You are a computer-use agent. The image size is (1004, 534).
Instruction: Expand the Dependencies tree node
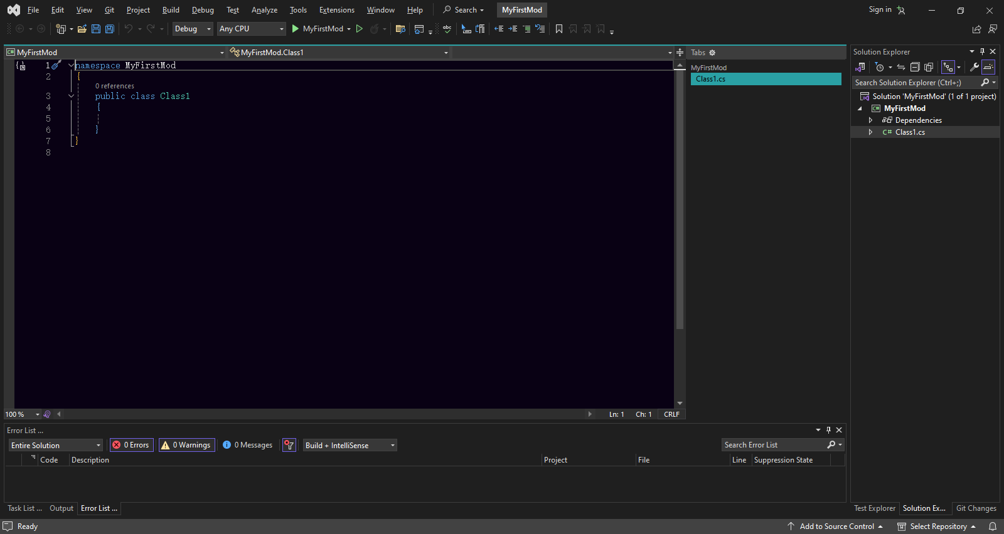pos(870,120)
